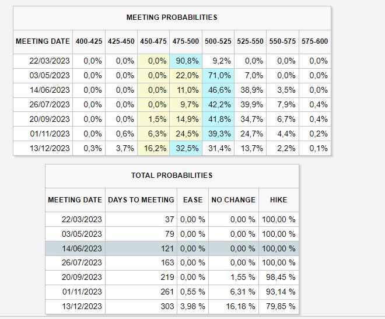Select the EASE column header
This screenshot has width=385, height=319.
pos(192,200)
